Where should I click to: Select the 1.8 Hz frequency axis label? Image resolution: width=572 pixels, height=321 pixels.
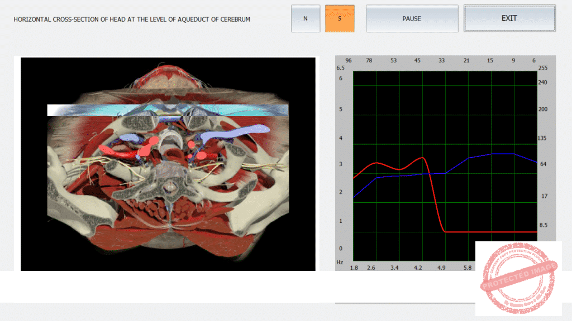[x=354, y=268]
